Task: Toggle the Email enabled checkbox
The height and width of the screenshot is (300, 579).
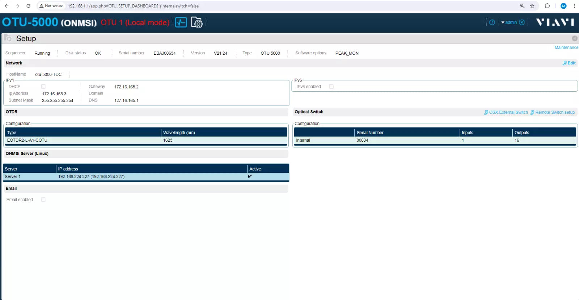Action: pos(43,200)
